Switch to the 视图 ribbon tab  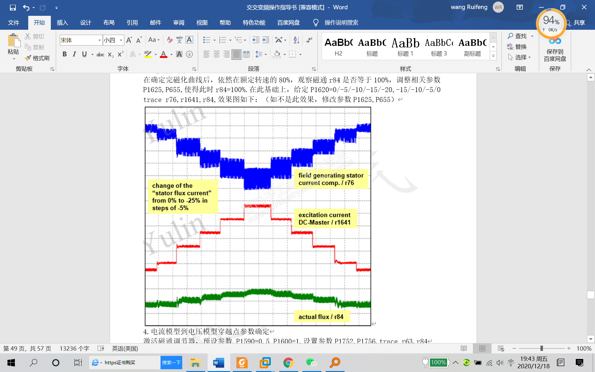pyautogui.click(x=202, y=23)
